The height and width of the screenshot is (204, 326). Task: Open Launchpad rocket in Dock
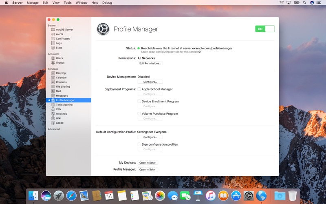tap(59, 196)
